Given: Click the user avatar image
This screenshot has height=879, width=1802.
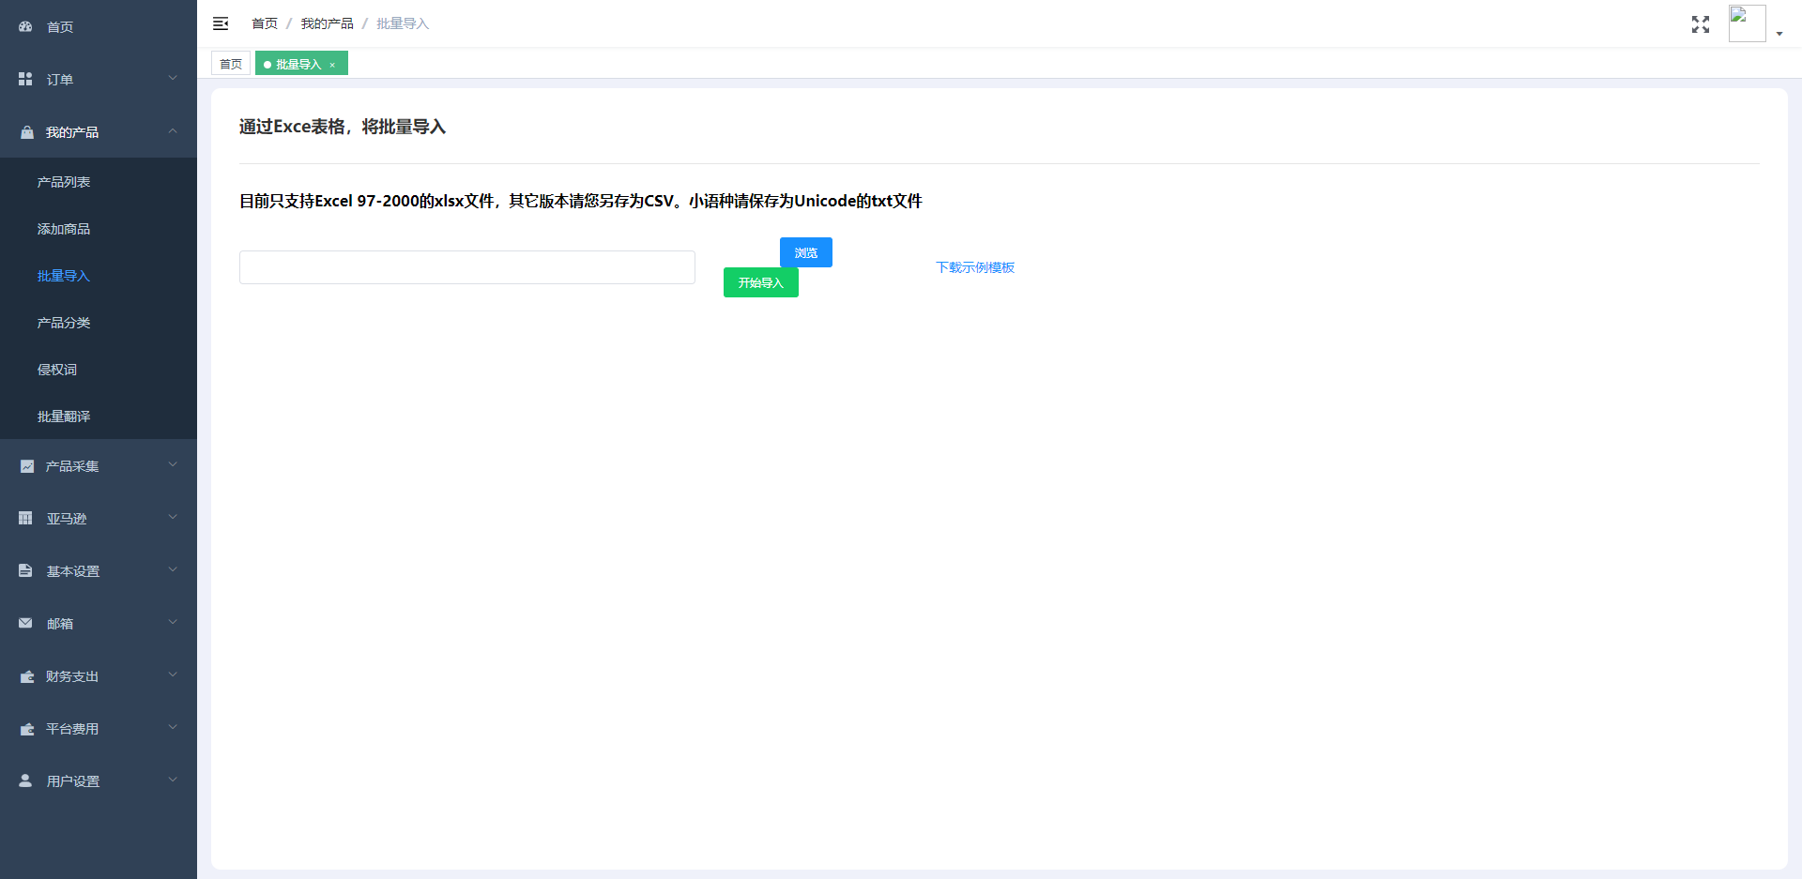Looking at the screenshot, I should coord(1747,23).
